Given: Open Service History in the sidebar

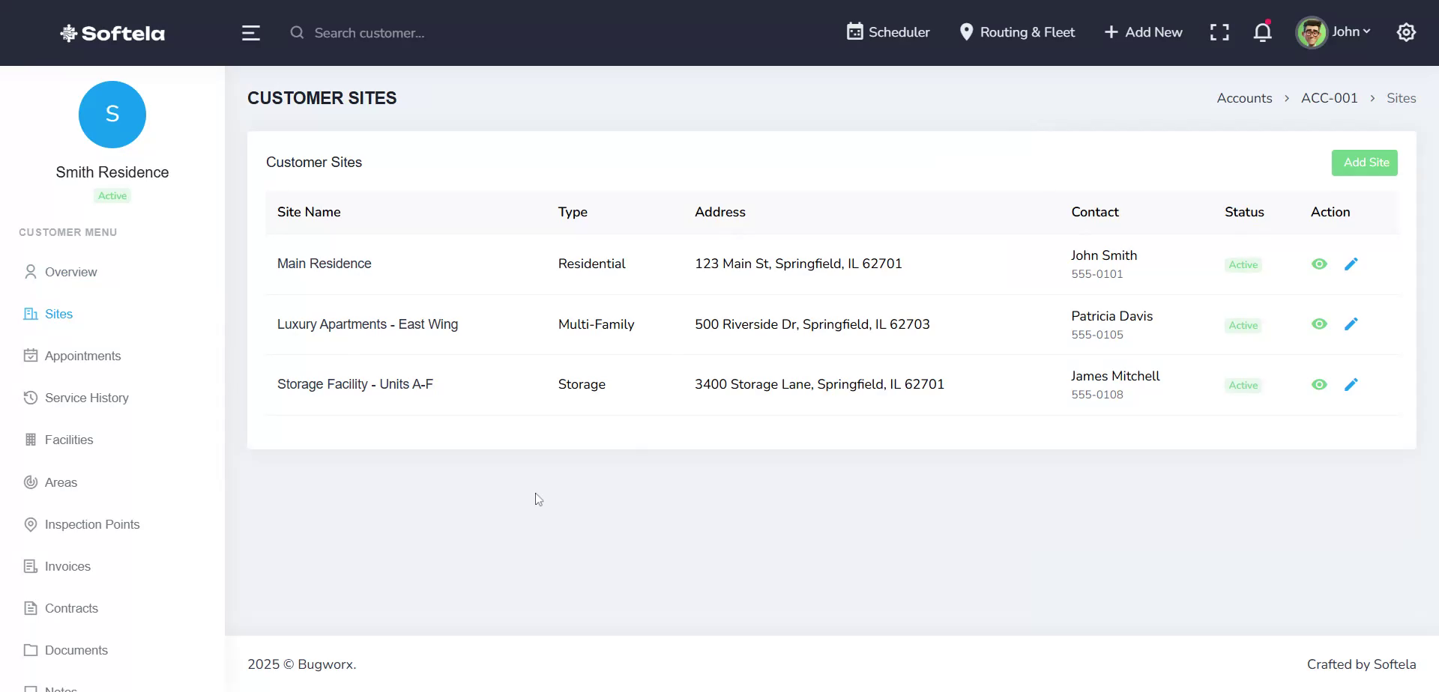Looking at the screenshot, I should (x=85, y=398).
